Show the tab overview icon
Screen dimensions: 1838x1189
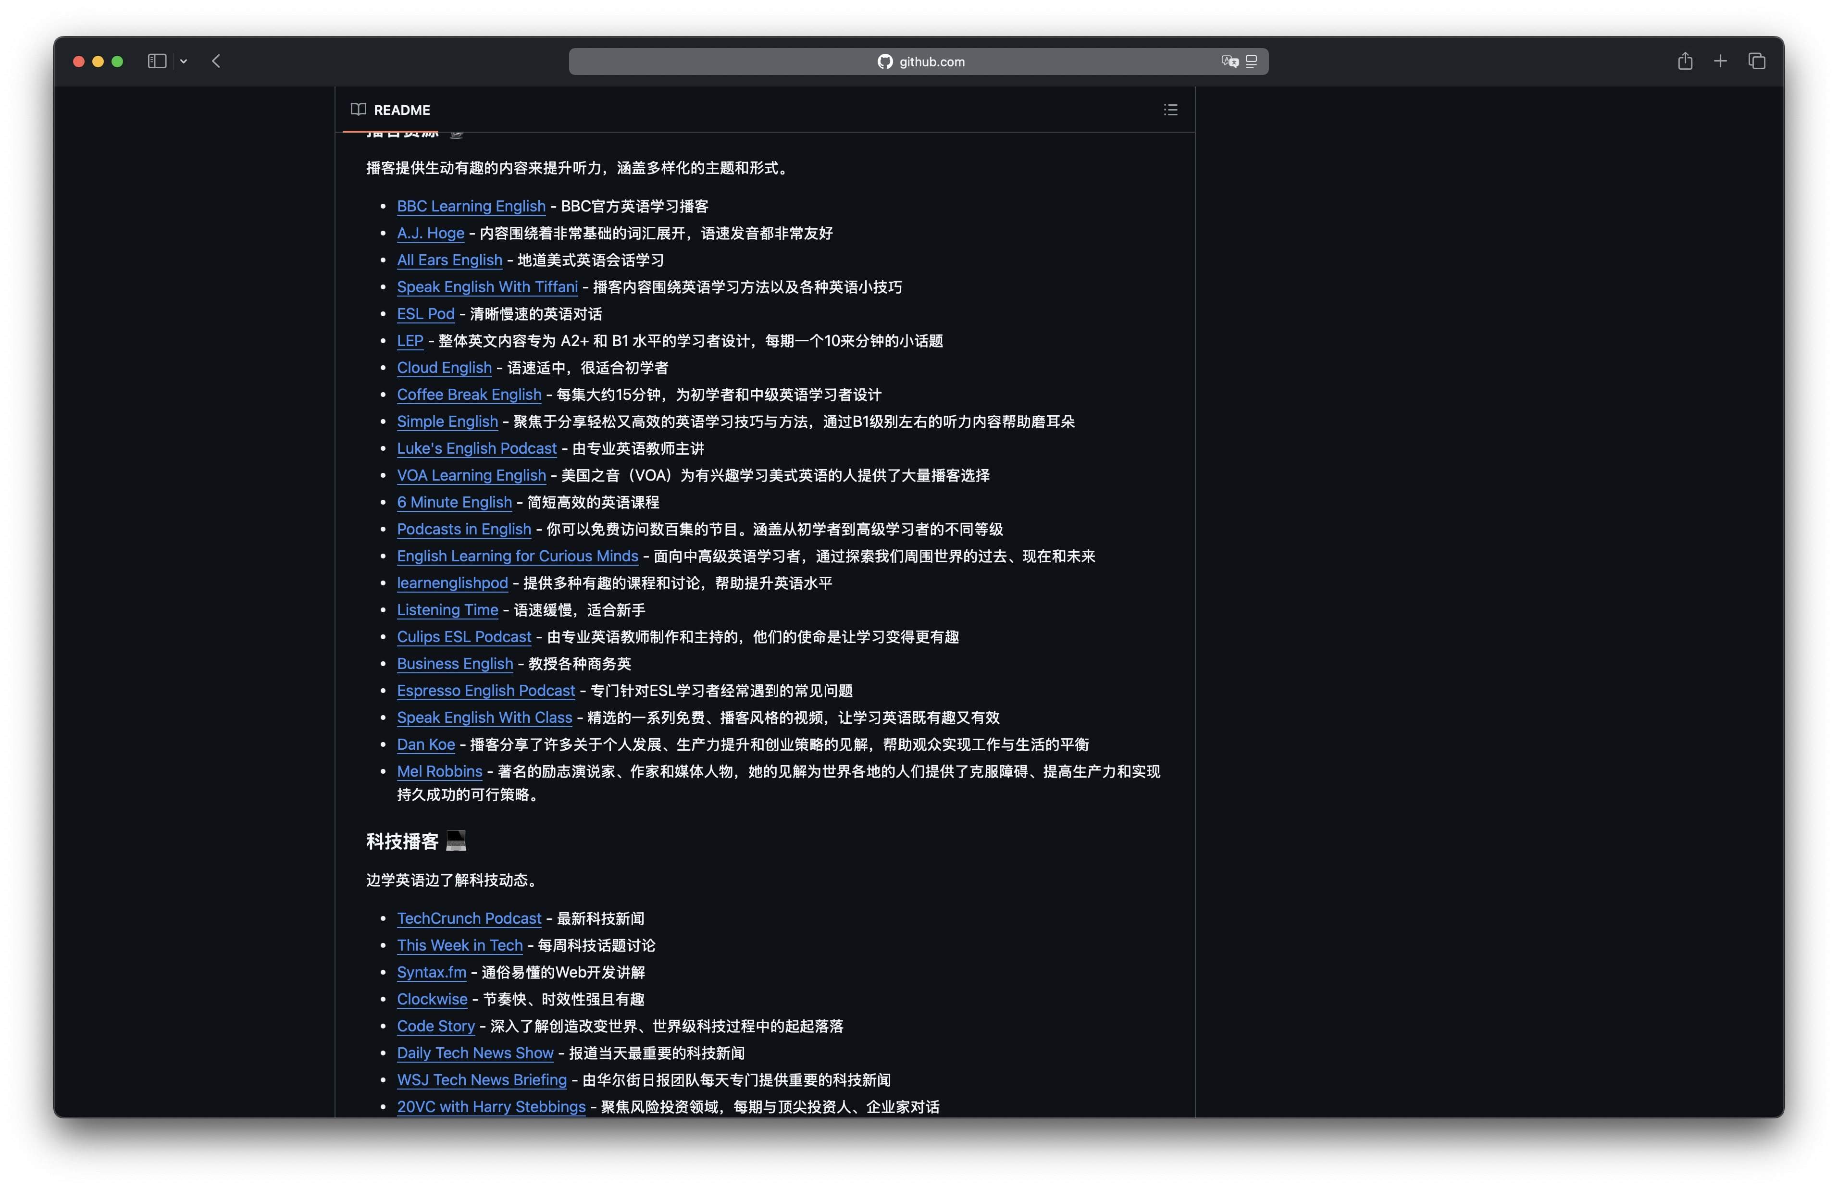1757,61
